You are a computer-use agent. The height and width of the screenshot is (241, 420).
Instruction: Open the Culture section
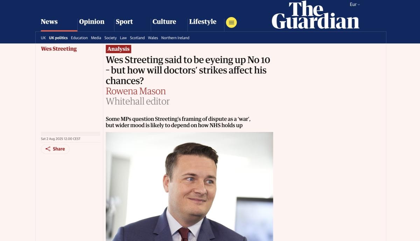(x=164, y=22)
